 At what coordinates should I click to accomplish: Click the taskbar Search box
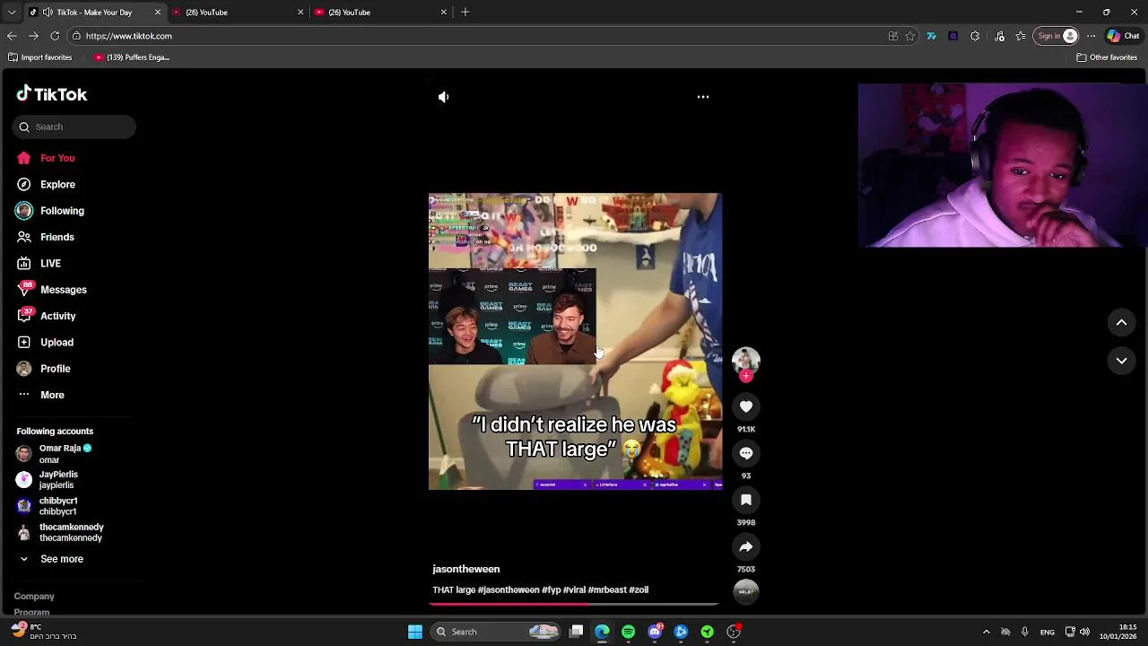click(x=497, y=632)
